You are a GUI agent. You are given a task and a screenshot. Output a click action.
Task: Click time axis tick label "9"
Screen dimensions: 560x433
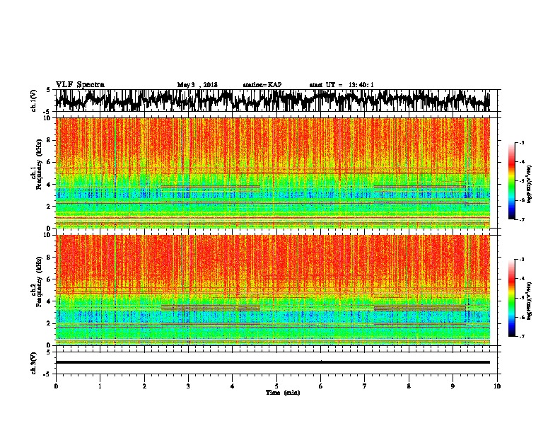453,386
